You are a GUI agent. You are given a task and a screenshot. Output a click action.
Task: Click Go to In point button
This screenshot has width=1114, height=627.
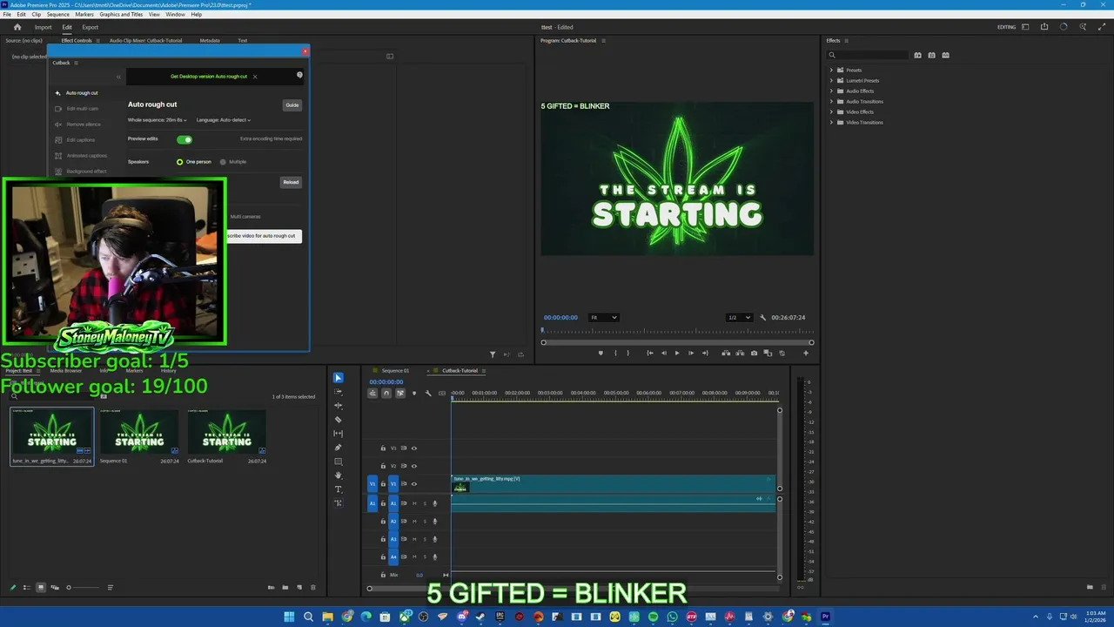pos(649,353)
